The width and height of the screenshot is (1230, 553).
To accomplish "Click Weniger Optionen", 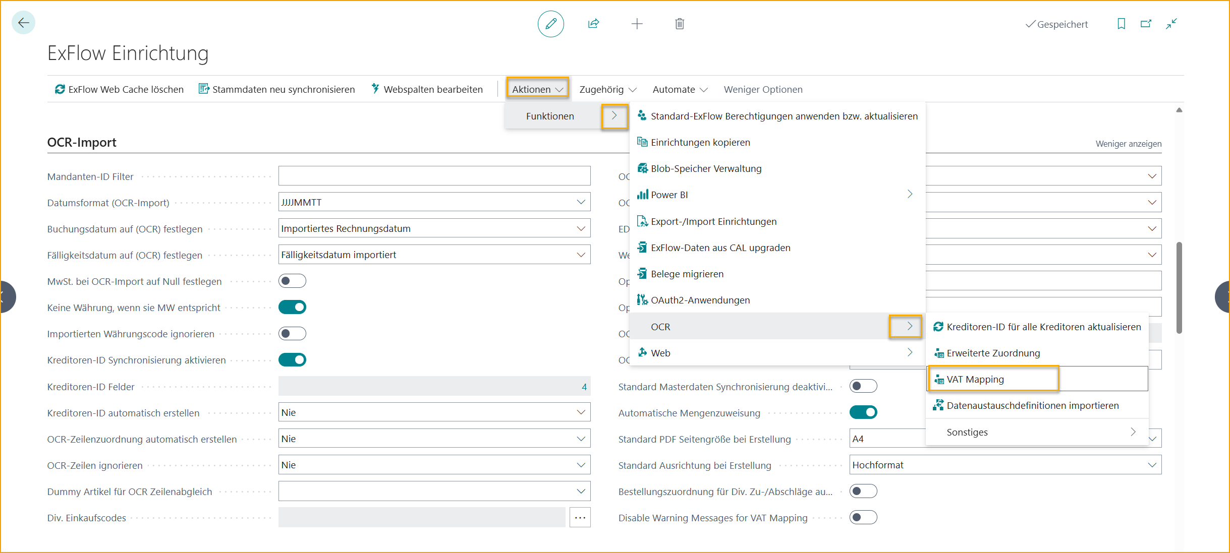I will (x=763, y=89).
